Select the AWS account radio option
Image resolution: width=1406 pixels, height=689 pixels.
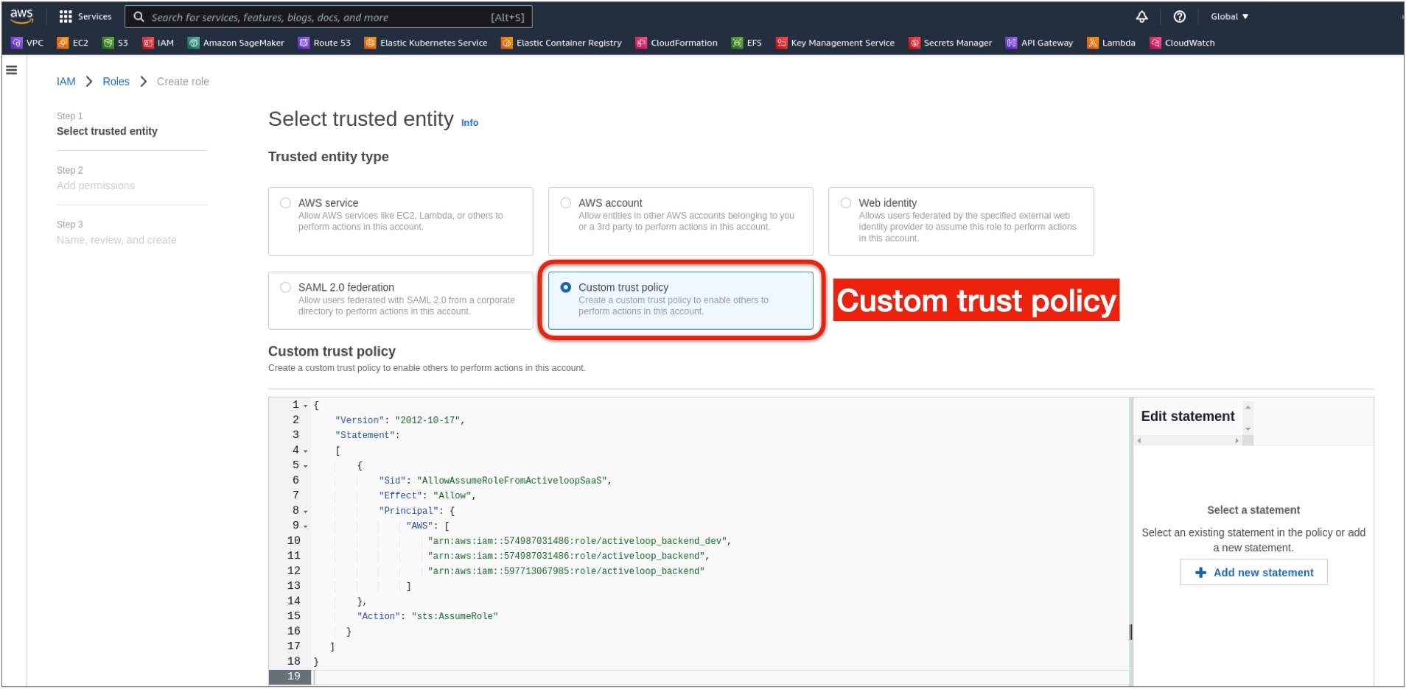566,203
